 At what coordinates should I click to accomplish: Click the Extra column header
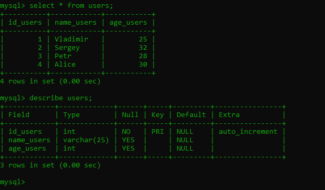pos(229,114)
